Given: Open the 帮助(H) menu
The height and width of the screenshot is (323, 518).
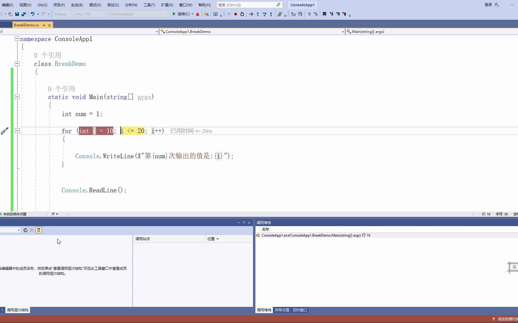Looking at the screenshot, I should pyautogui.click(x=204, y=5).
